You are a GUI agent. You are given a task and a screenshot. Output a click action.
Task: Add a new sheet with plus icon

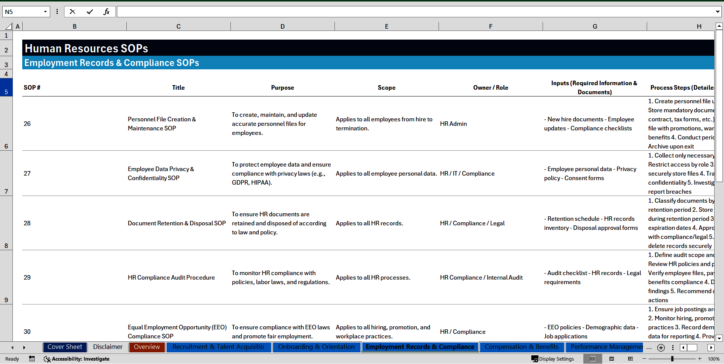pos(661,347)
